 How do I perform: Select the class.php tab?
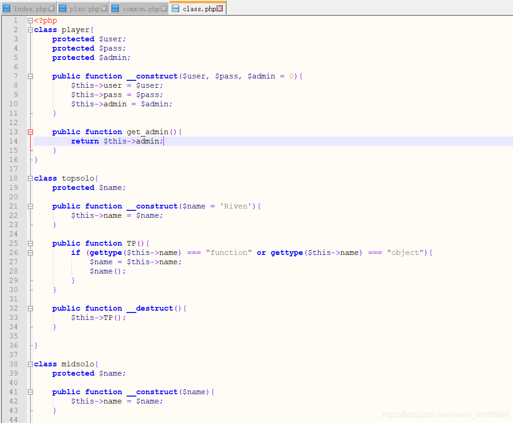(x=199, y=9)
